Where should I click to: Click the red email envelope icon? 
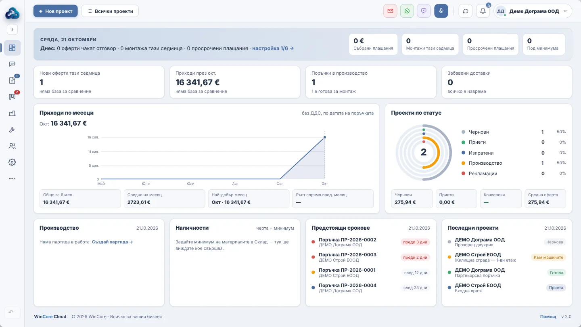pyautogui.click(x=390, y=11)
